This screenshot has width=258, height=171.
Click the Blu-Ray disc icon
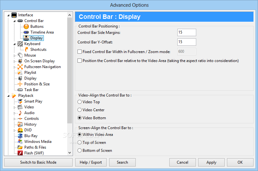click(x=20, y=136)
